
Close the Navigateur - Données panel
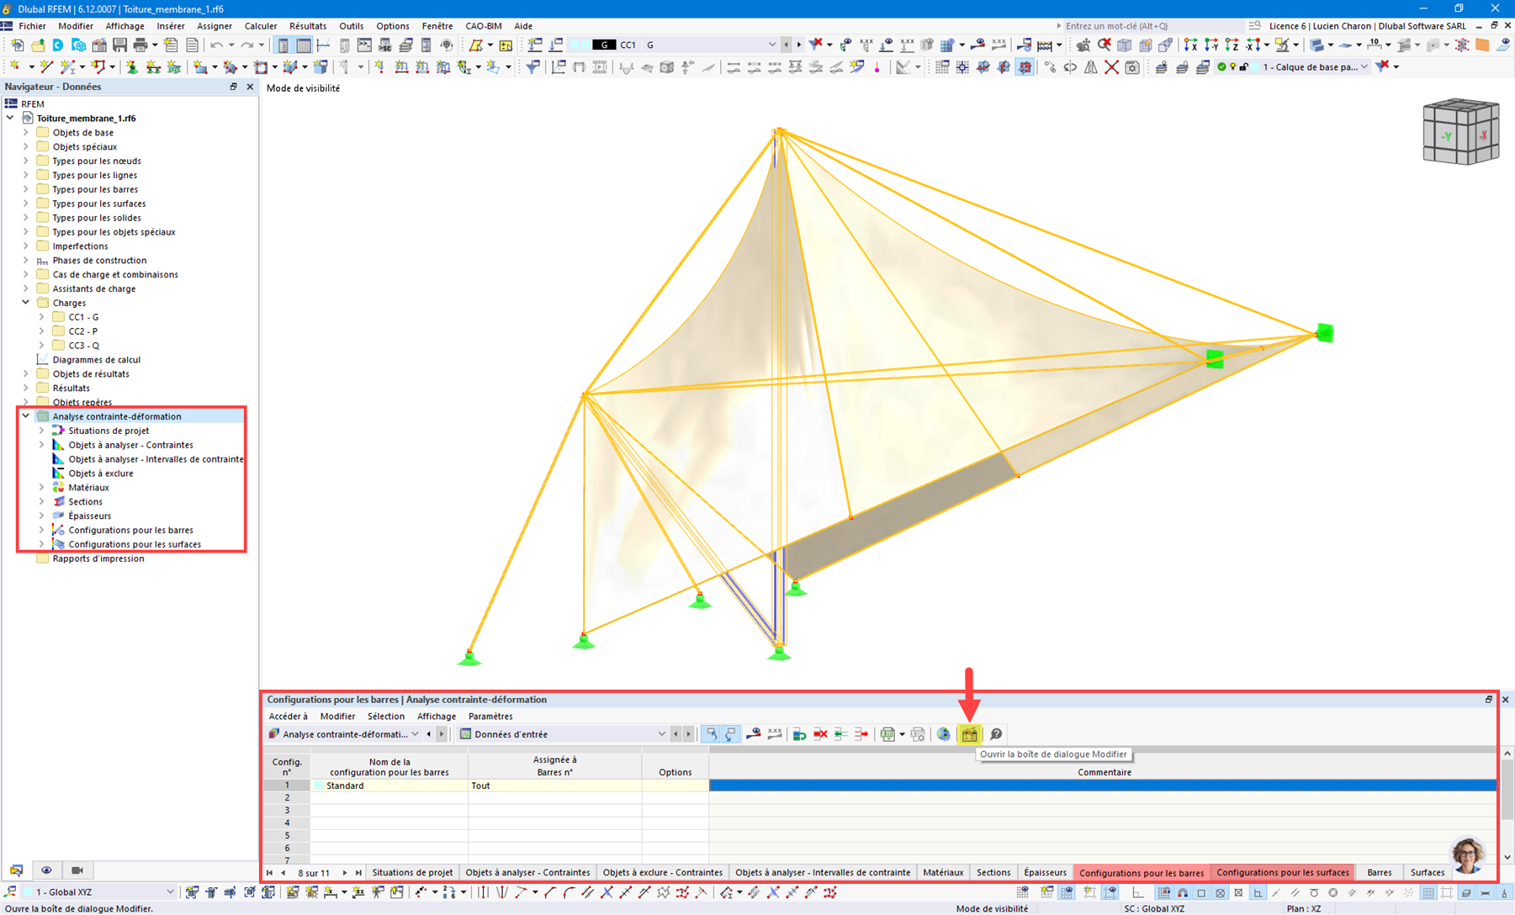[250, 87]
